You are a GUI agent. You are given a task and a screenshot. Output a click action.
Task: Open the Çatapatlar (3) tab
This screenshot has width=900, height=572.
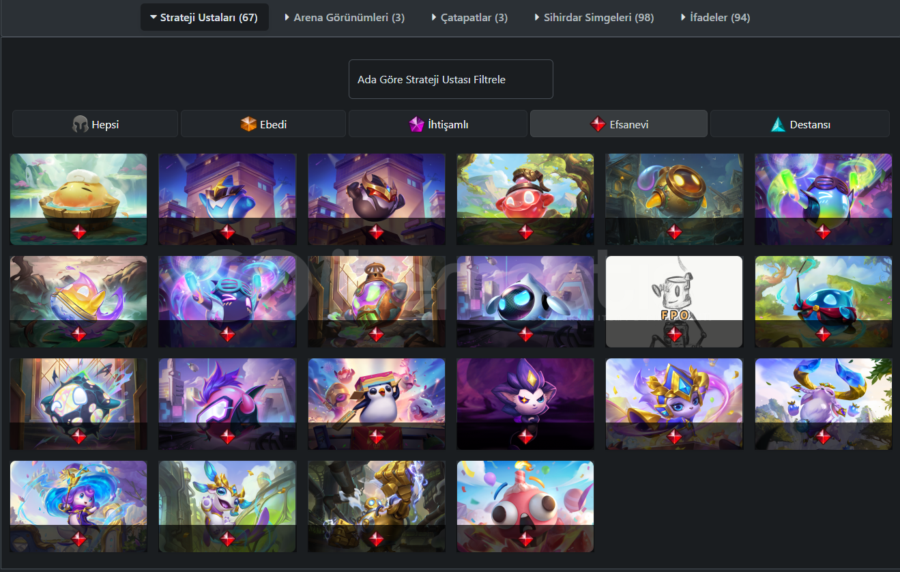pyautogui.click(x=469, y=17)
